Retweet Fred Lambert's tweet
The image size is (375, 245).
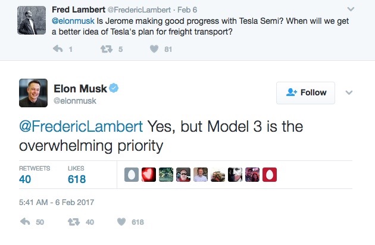(107, 49)
